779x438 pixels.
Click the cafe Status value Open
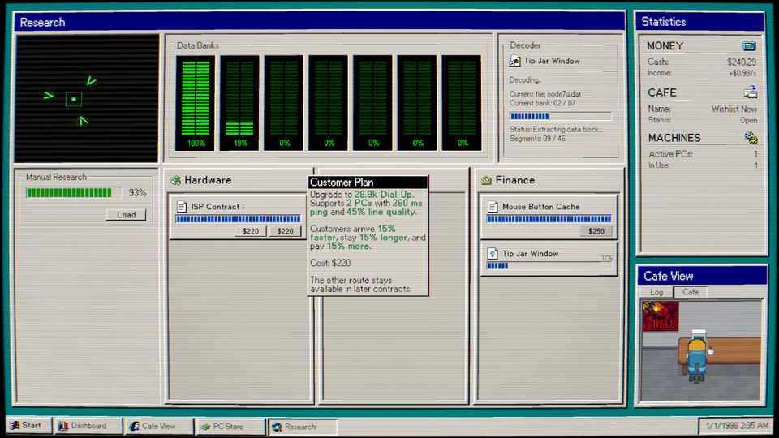click(x=748, y=120)
